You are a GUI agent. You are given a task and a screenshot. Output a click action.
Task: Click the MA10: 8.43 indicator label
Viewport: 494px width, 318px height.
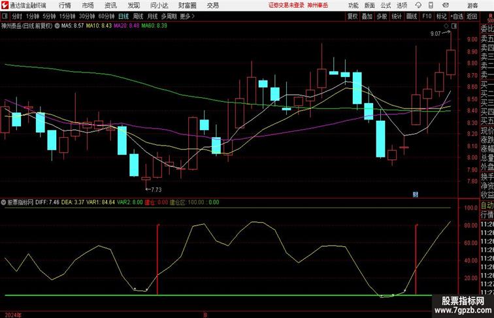click(99, 26)
